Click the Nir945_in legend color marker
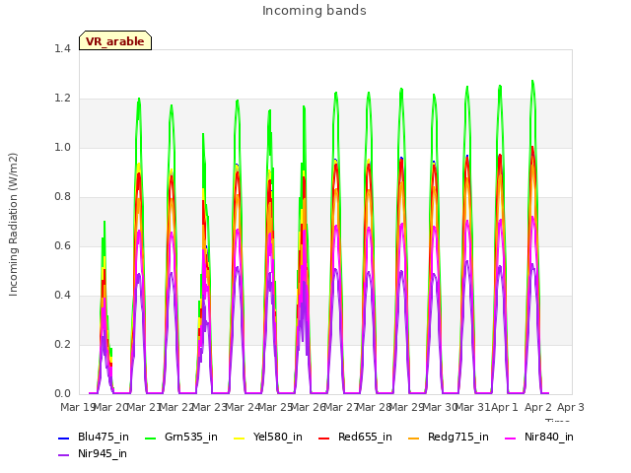This screenshot has width=631, height=473. [x=63, y=455]
